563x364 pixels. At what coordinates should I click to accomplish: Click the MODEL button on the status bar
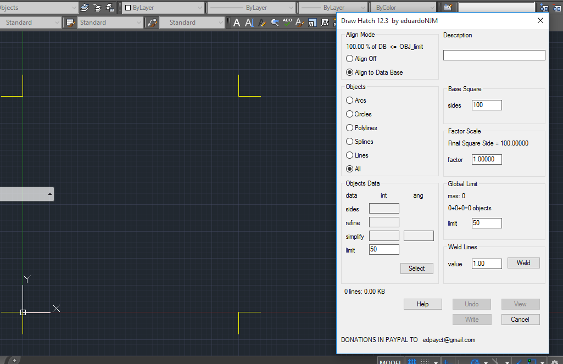point(390,361)
